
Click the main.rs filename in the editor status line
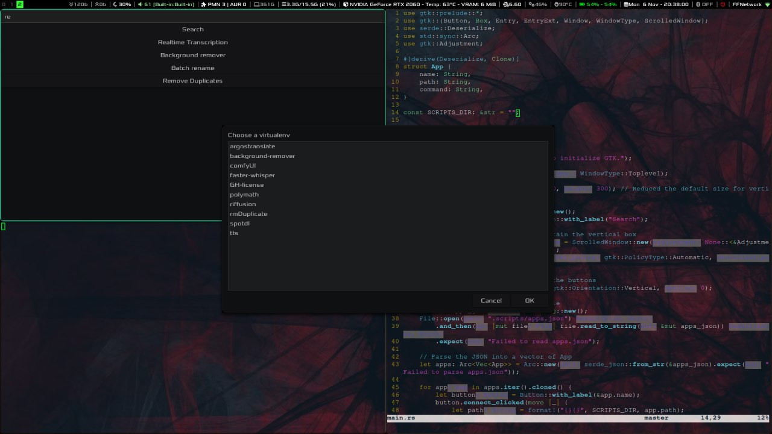coord(401,418)
